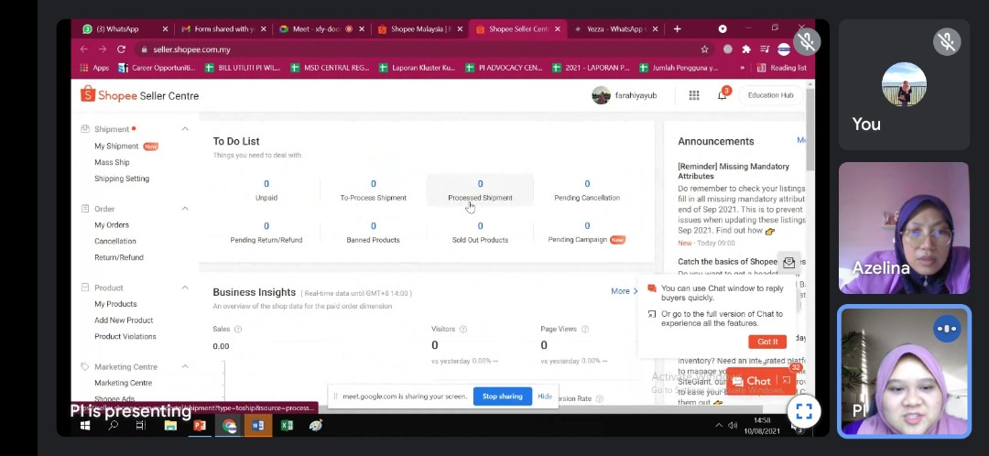The image size is (989, 456).
Task: Click the volume icon in system tray
Action: click(733, 426)
